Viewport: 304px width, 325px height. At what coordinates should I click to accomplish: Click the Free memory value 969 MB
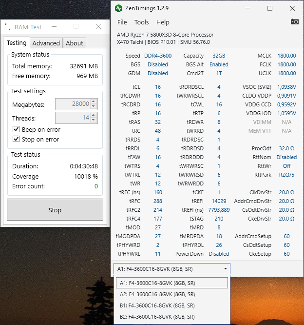[x=87, y=76]
